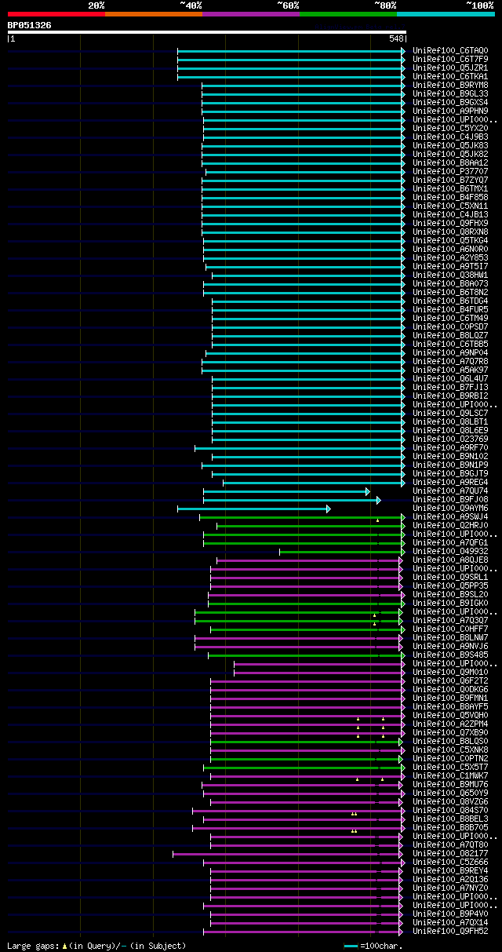Viewport: 502px width, 952px height.
Task: Open hit UniRef100_B9GL33
Action: tap(450, 93)
